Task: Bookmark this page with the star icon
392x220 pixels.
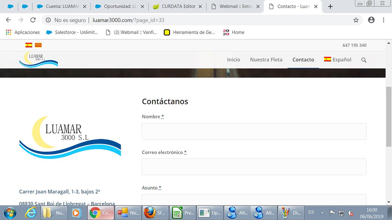Action: point(356,20)
